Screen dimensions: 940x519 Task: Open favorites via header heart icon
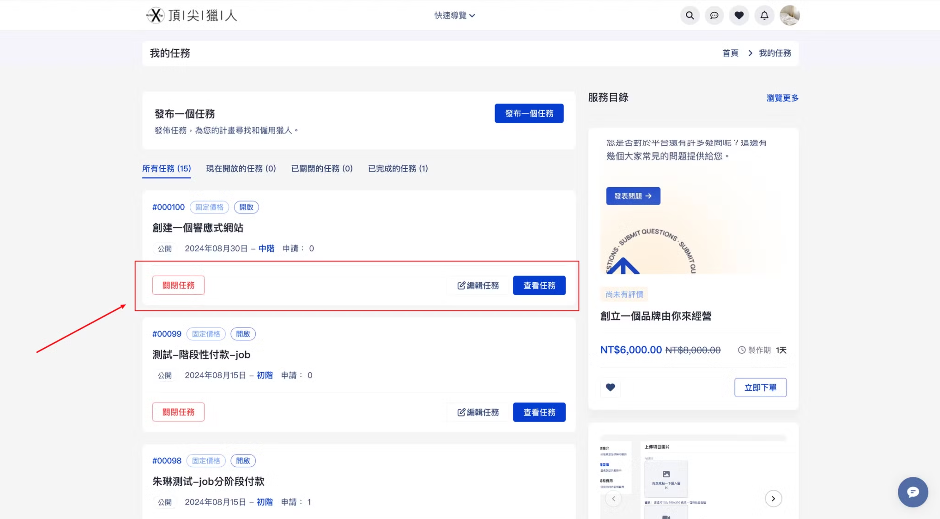tap(739, 15)
